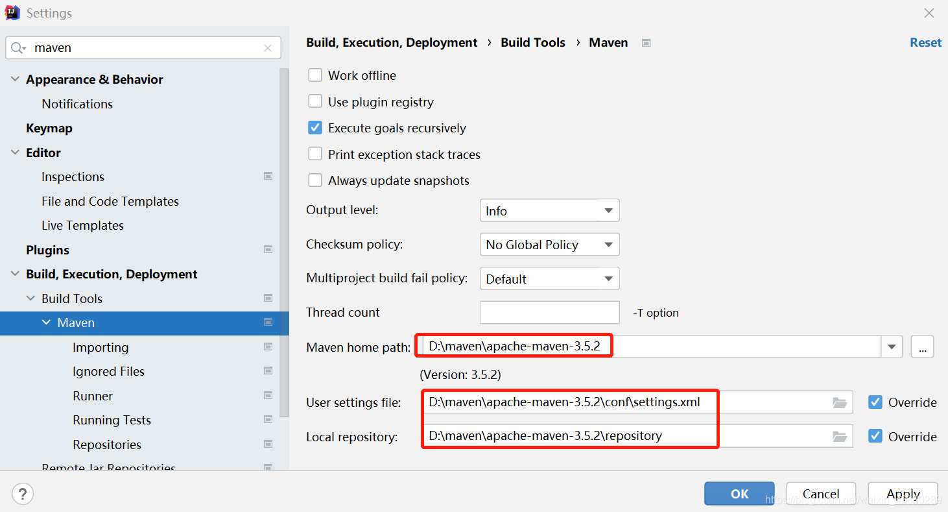Open File and Code Templates settings
This screenshot has height=512, width=948.
point(110,201)
